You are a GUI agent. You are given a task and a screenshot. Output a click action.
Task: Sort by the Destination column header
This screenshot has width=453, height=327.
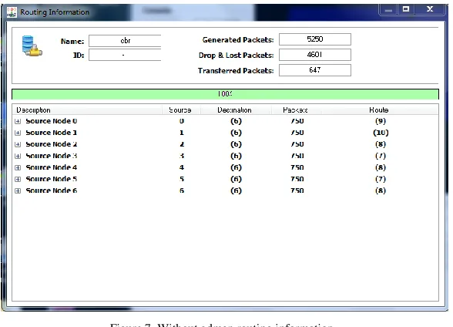tap(235, 110)
